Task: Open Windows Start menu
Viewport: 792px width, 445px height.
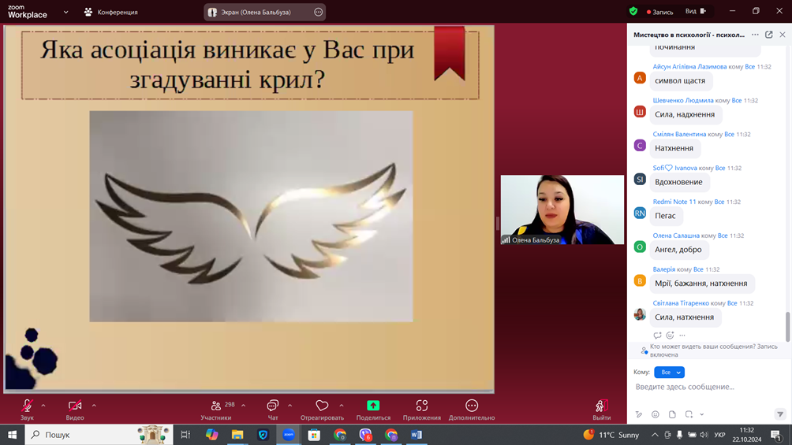Action: (12, 435)
